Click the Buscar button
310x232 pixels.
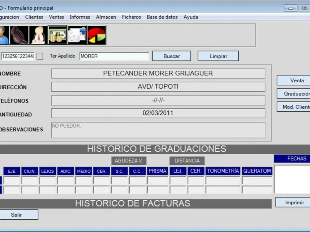172,56
